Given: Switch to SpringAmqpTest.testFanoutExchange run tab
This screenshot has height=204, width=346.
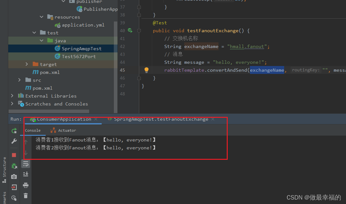Looking at the screenshot, I should (161, 119).
